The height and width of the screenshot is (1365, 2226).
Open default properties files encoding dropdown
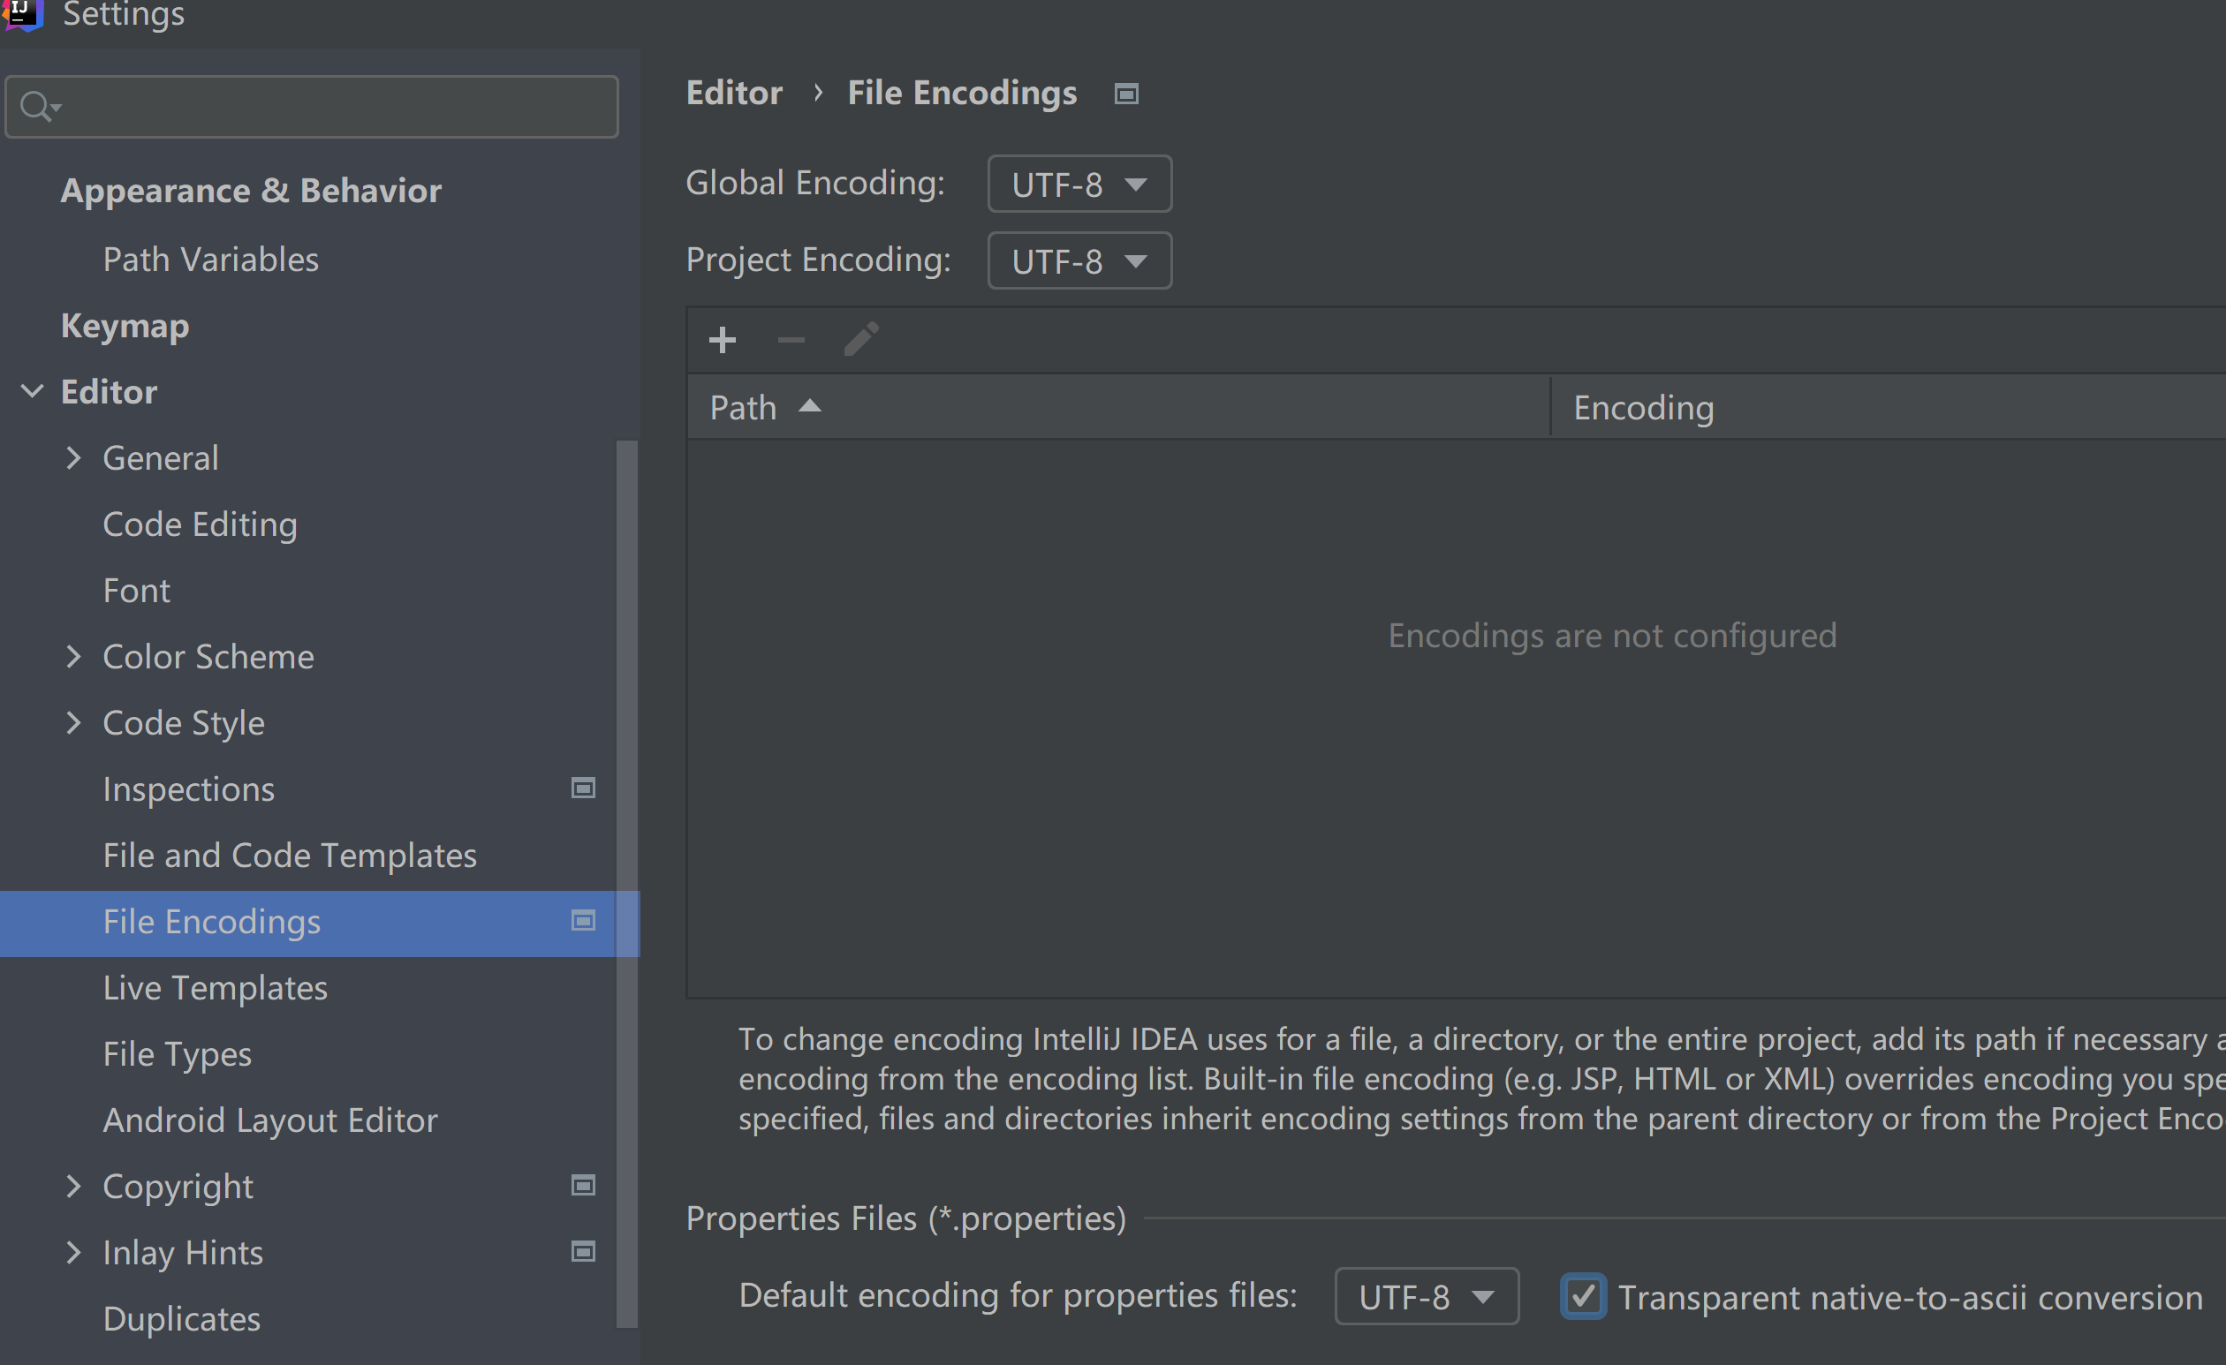coord(1426,1296)
